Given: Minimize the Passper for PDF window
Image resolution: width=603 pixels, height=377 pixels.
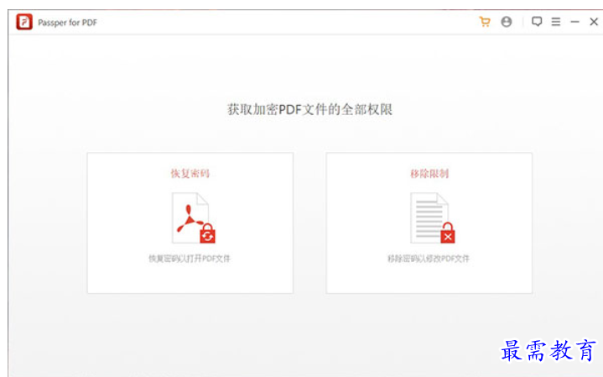Looking at the screenshot, I should [575, 22].
